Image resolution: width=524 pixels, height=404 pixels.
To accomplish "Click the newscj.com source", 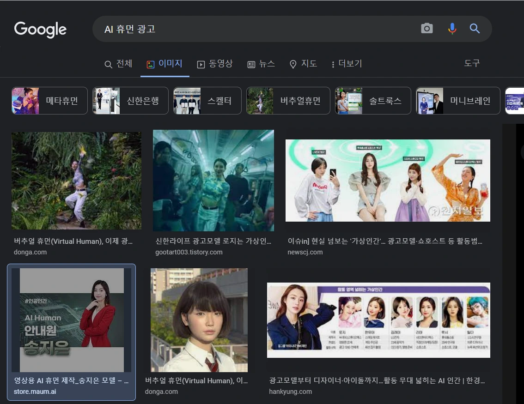I will 305,252.
